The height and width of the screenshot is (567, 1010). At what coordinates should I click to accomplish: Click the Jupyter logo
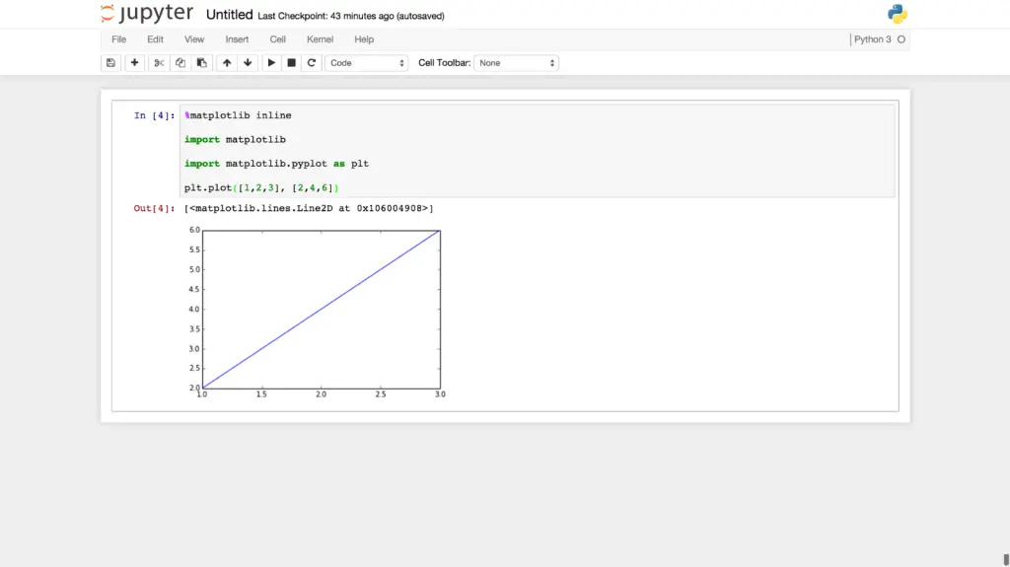pos(147,14)
